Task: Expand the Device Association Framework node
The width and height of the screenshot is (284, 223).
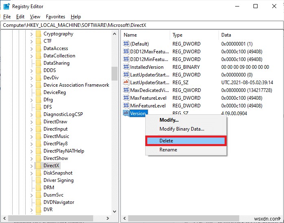Action: pos(31,85)
